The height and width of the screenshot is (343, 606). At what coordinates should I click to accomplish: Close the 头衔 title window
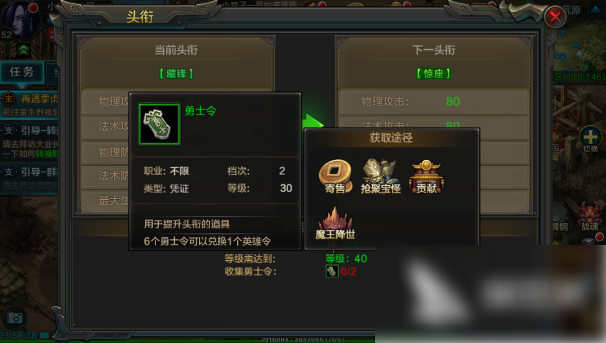point(556,17)
